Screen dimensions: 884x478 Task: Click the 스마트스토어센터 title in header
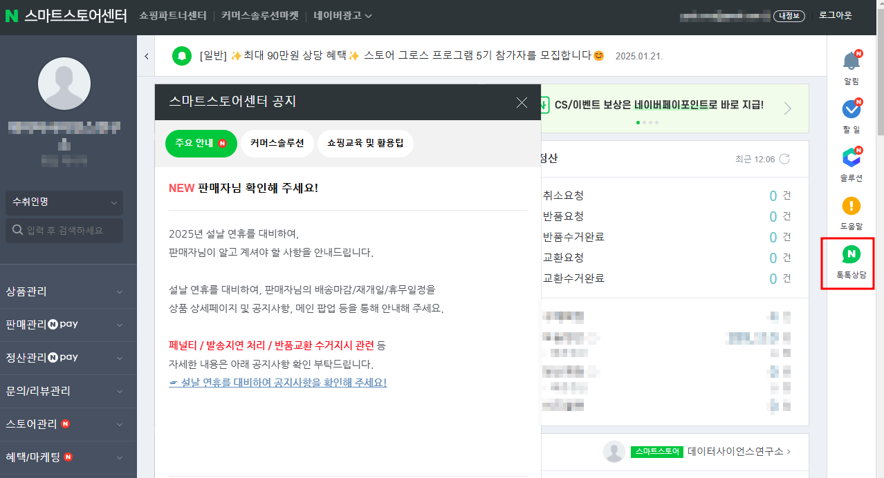[x=75, y=16]
